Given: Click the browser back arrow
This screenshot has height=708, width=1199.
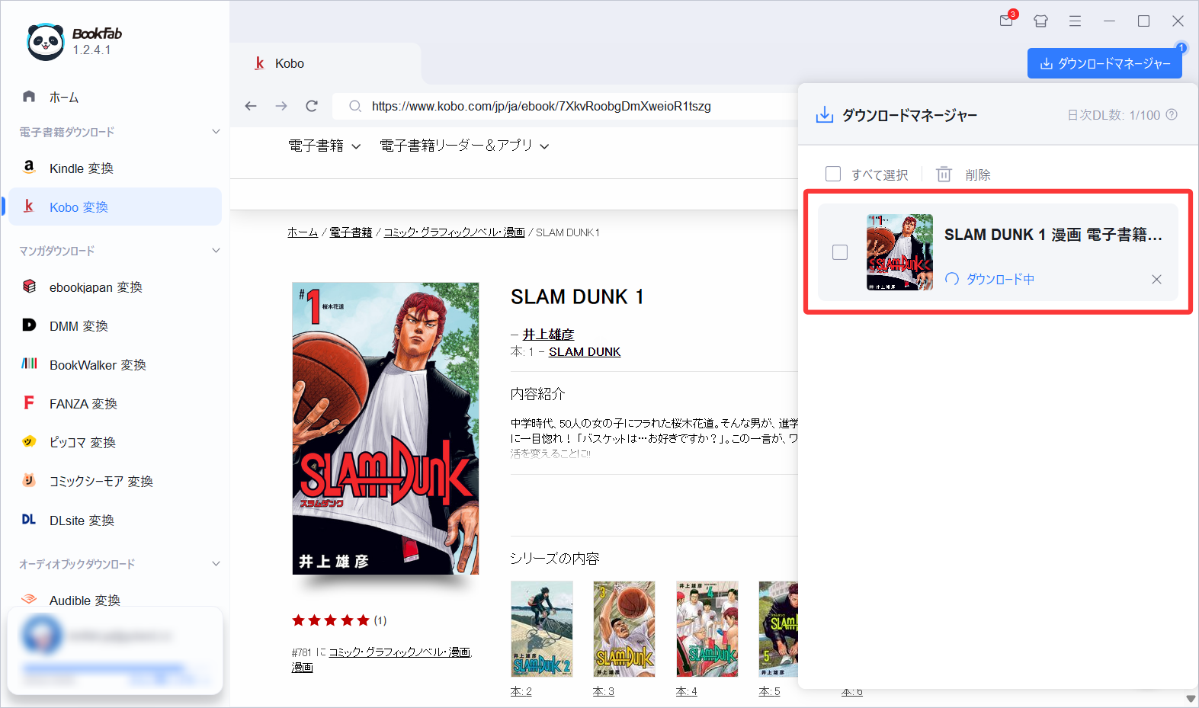Looking at the screenshot, I should pos(251,106).
